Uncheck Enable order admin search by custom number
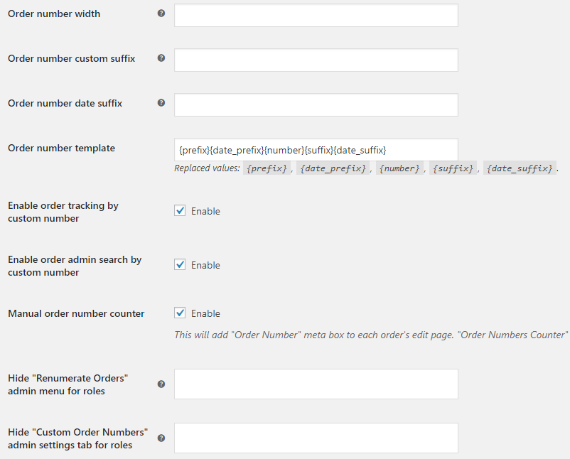The width and height of the screenshot is (570, 459). [x=180, y=264]
